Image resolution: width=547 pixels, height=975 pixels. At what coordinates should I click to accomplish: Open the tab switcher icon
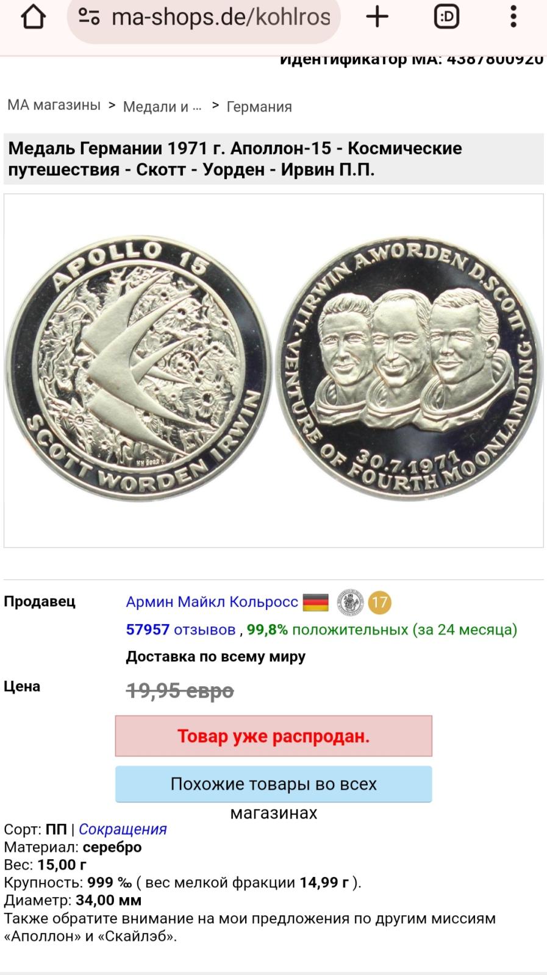pos(446,17)
